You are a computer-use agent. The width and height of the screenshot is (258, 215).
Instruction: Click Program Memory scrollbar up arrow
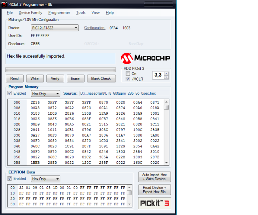166,102
